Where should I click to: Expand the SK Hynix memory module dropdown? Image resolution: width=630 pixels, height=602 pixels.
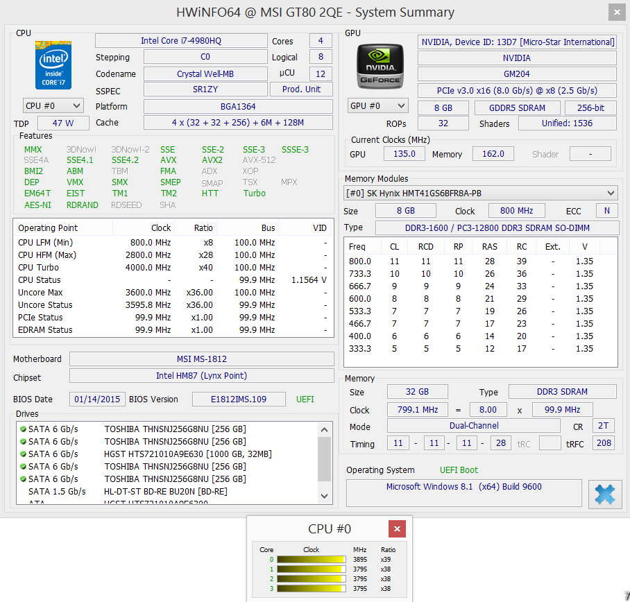[x=481, y=193]
